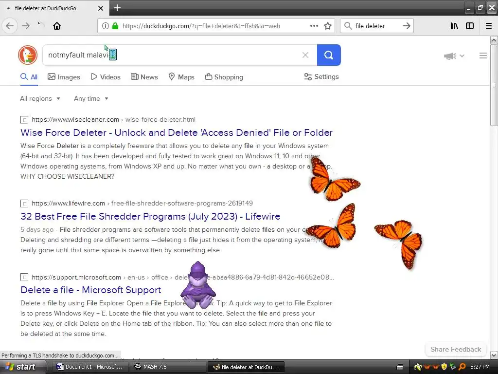The height and width of the screenshot is (374, 498).
Task: Click the file deleter search box
Action: click(376, 26)
